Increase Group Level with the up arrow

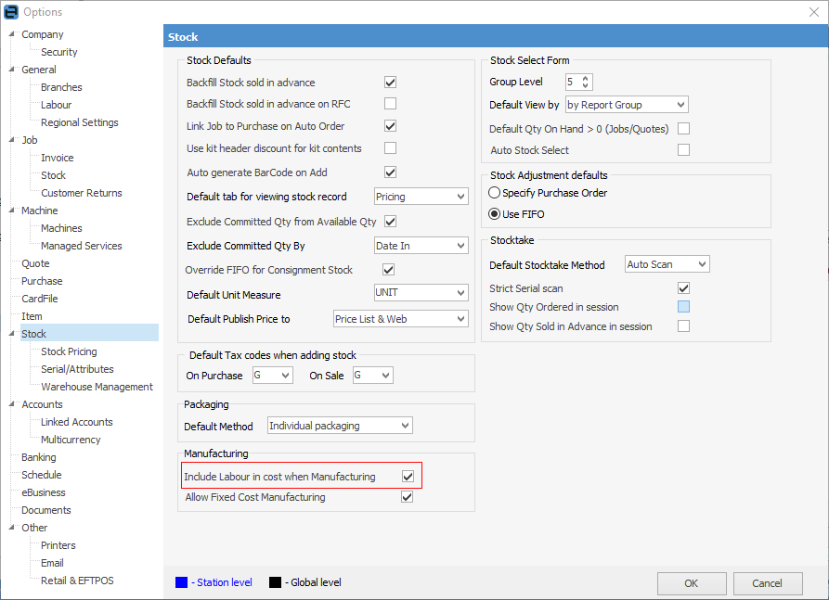tap(586, 78)
